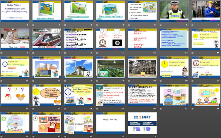
Task: Select slide 29 showing the boy doing homework
Action: [x=15, y=123]
